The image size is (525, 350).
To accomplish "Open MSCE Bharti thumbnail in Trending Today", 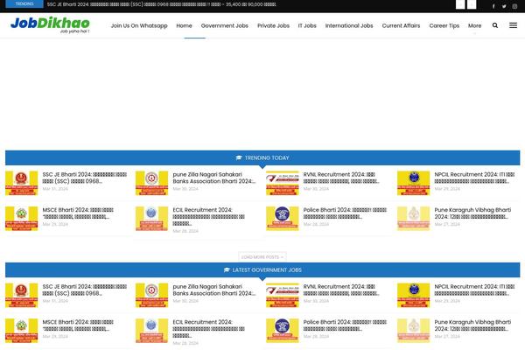I will (21, 219).
